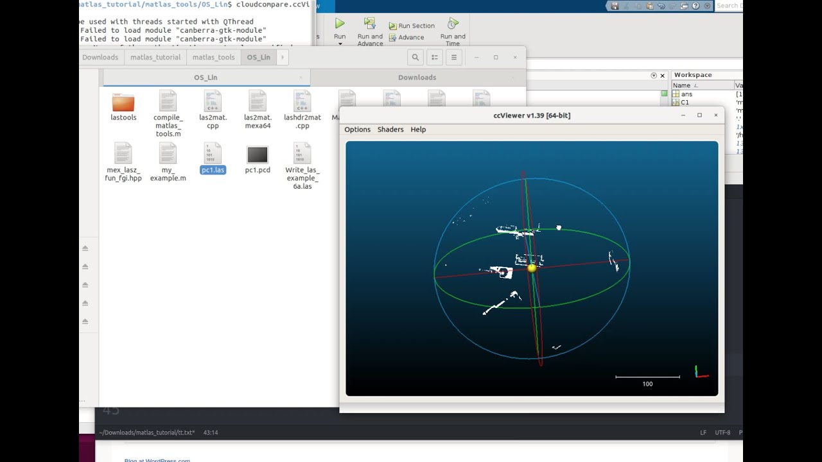Click the path bar forward arrow after OS_Lin

(x=282, y=57)
